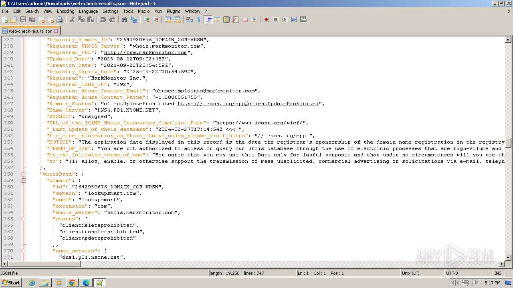Toggle word wrap in toolbar

point(190,20)
